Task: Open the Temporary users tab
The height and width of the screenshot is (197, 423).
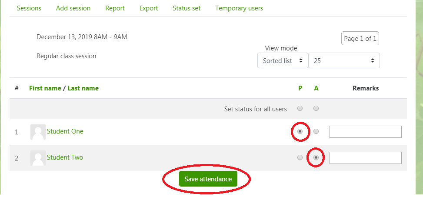Action: click(x=239, y=8)
